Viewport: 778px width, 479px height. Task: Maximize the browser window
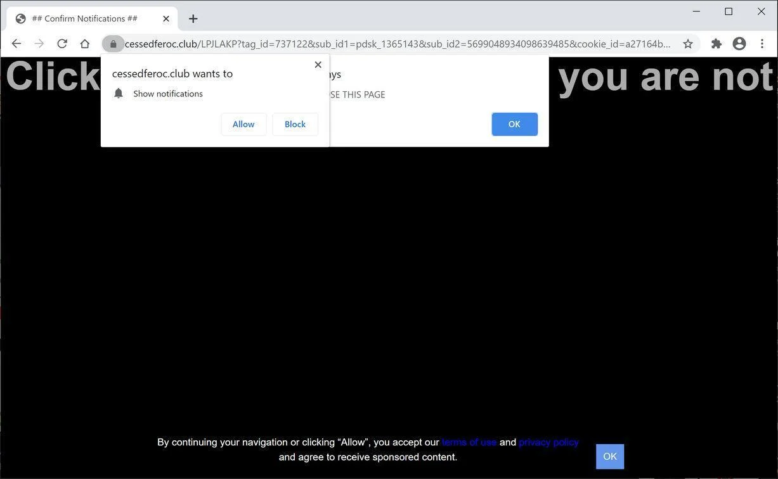click(729, 11)
